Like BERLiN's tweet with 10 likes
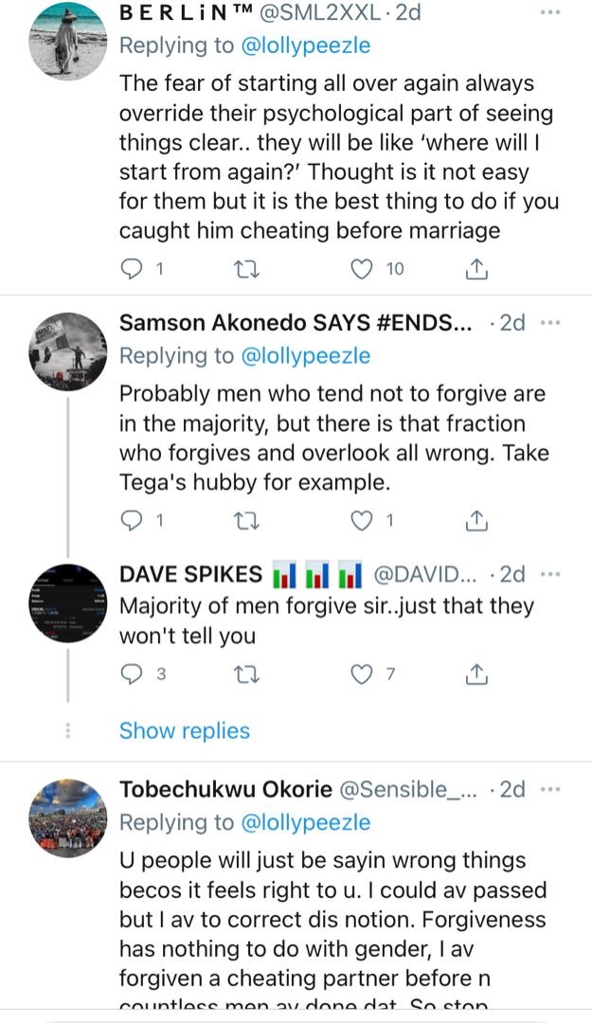The image size is (592, 1023). (362, 270)
